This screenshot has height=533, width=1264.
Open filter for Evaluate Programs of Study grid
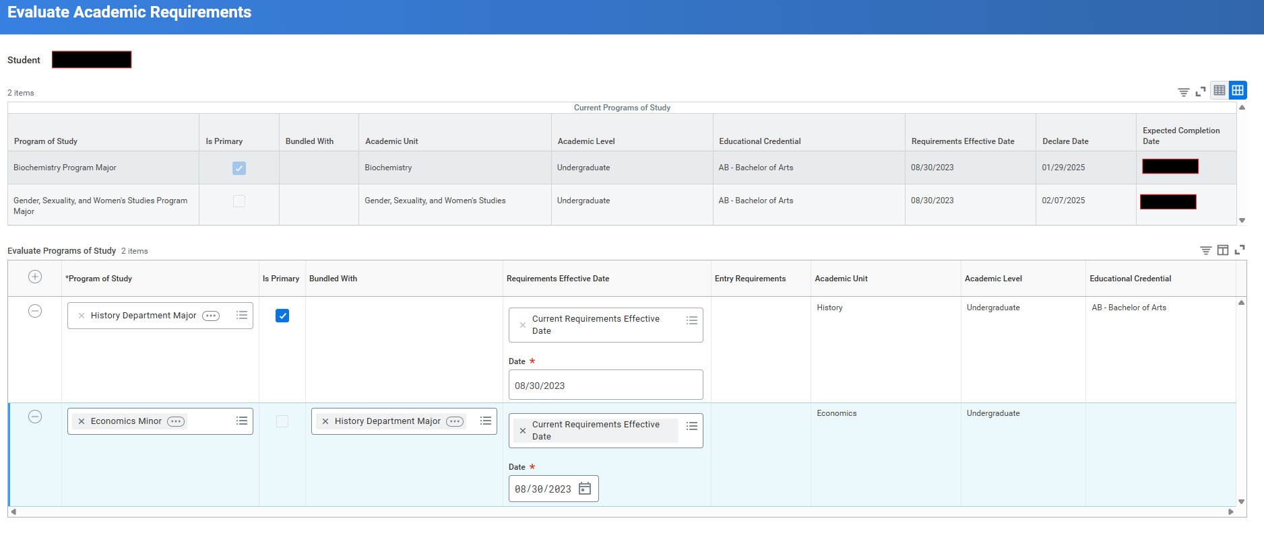[x=1206, y=250]
